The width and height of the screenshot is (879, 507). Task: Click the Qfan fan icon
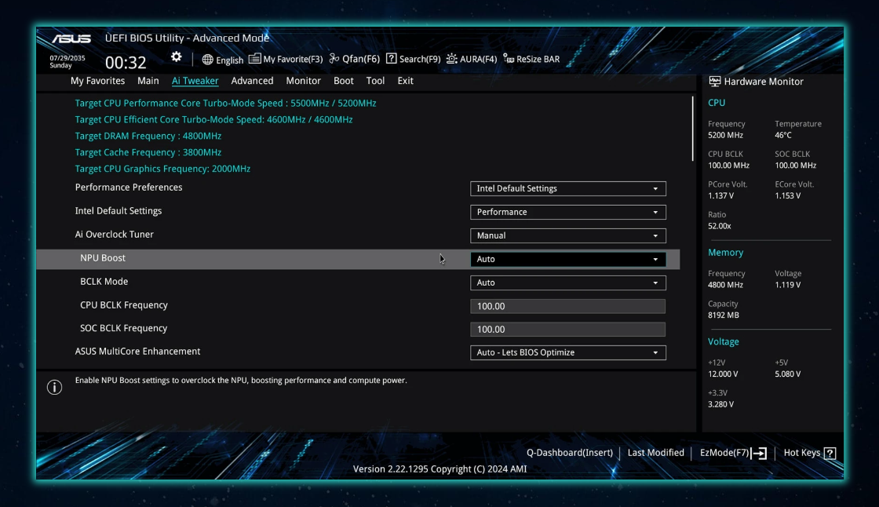coord(334,58)
